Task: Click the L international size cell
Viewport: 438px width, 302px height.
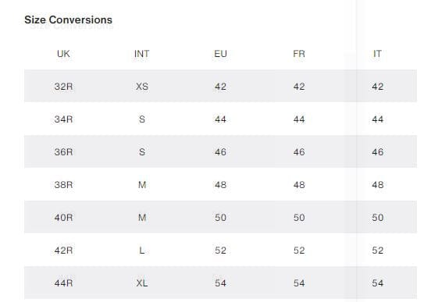Action: [142, 250]
